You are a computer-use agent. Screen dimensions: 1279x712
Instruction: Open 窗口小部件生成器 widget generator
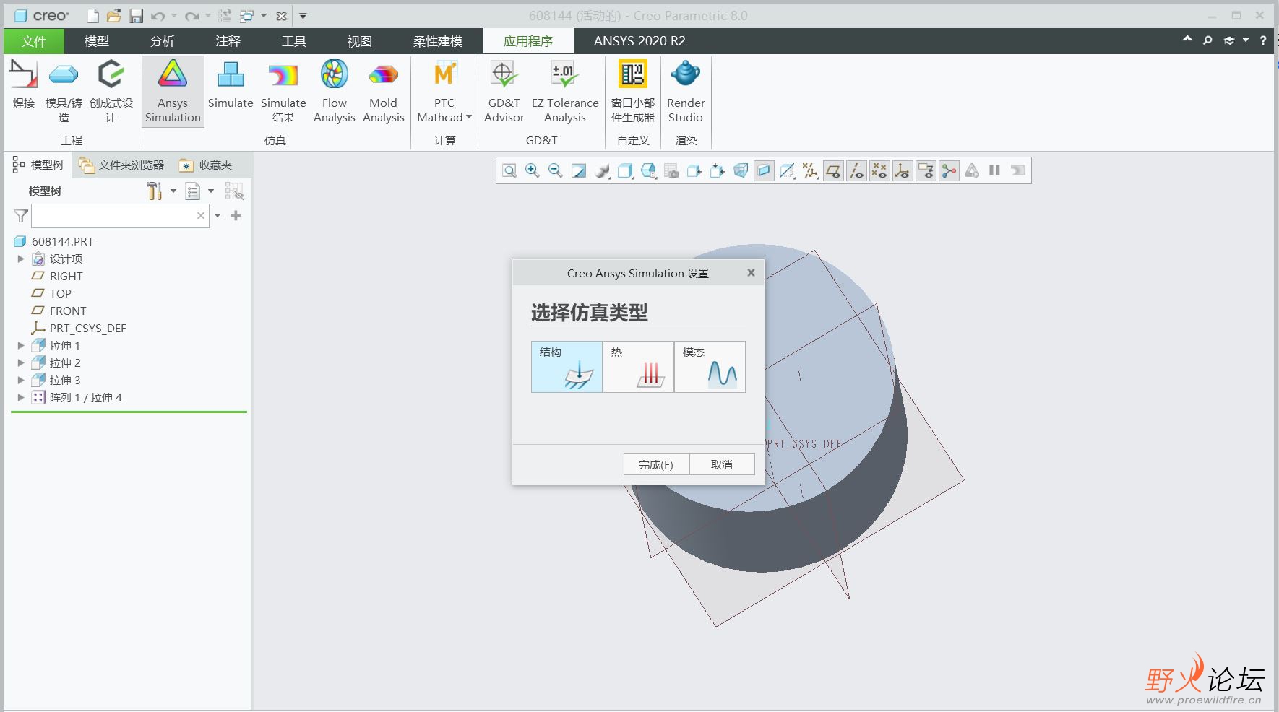(632, 91)
